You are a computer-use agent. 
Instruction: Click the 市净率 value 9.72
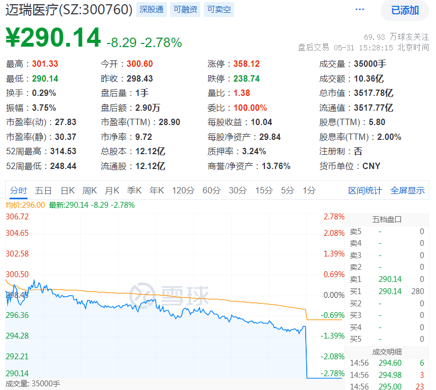click(144, 137)
